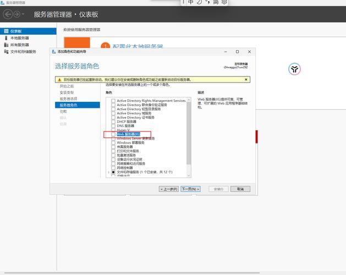346x275 pixels.
Task: Go to the 服务器选择 wizard step
Action: [x=68, y=98]
